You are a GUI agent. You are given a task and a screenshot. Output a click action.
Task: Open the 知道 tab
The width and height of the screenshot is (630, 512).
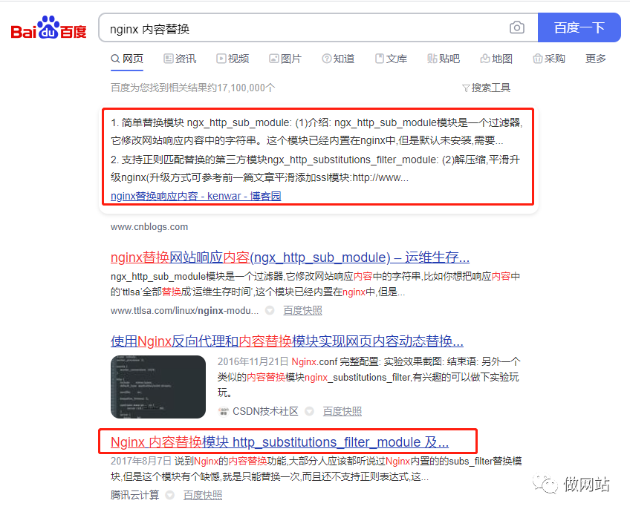(338, 59)
